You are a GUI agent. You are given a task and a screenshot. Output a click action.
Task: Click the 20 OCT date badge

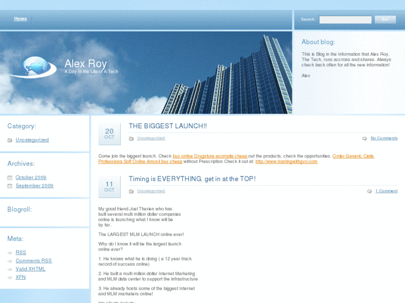click(109, 134)
